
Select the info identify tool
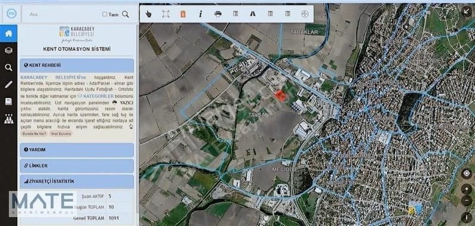click(200, 14)
